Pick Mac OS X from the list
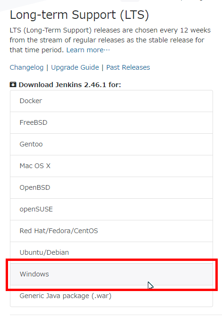 [x=111, y=166]
